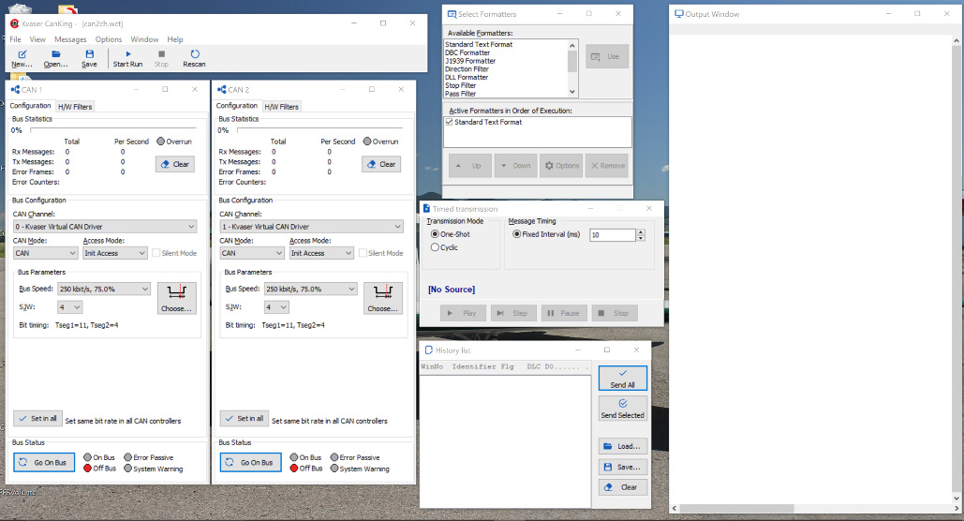Click Send Selected in History list
964x521 pixels.
point(623,409)
